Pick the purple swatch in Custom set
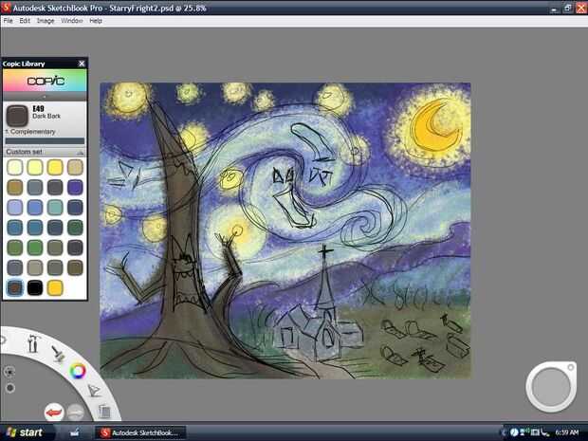This screenshot has height=441, width=588. click(x=75, y=188)
